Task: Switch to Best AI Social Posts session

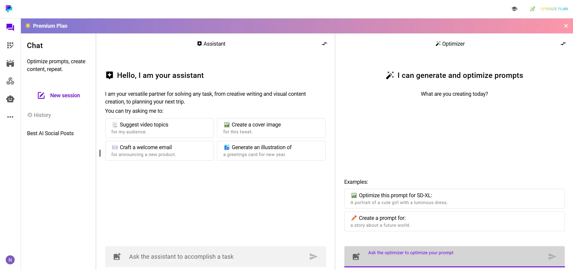Action: pyautogui.click(x=50, y=133)
